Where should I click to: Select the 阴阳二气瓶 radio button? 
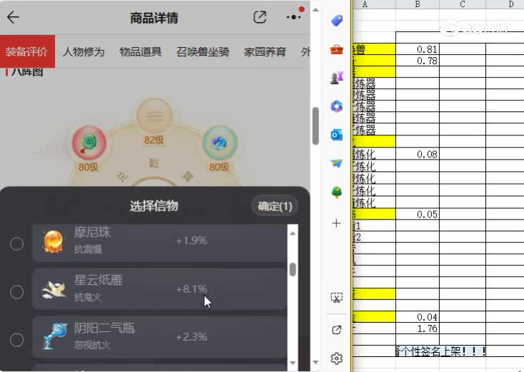click(16, 340)
